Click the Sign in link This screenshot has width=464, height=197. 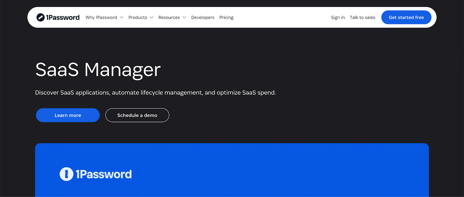pyautogui.click(x=338, y=17)
